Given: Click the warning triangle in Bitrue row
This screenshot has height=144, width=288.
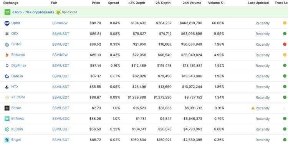Looking at the screenshot, I should [253, 108].
